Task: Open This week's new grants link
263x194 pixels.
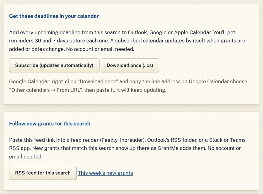Action: [105, 173]
